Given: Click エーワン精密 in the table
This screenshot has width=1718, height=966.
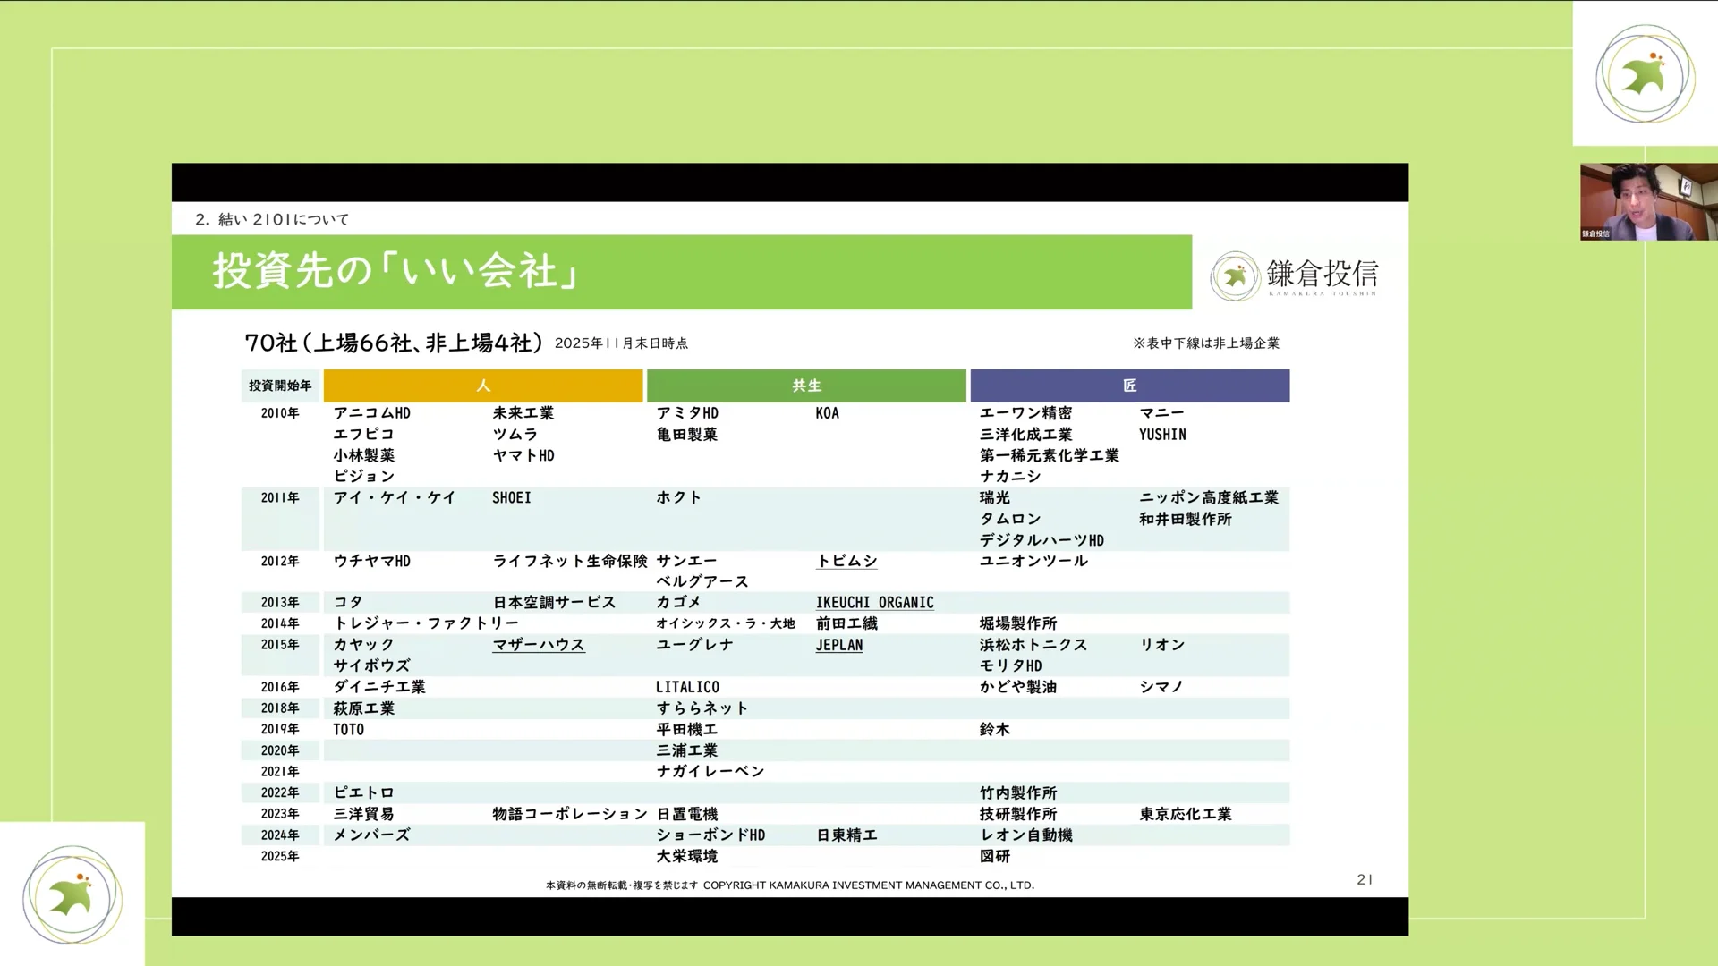Looking at the screenshot, I should [1025, 413].
